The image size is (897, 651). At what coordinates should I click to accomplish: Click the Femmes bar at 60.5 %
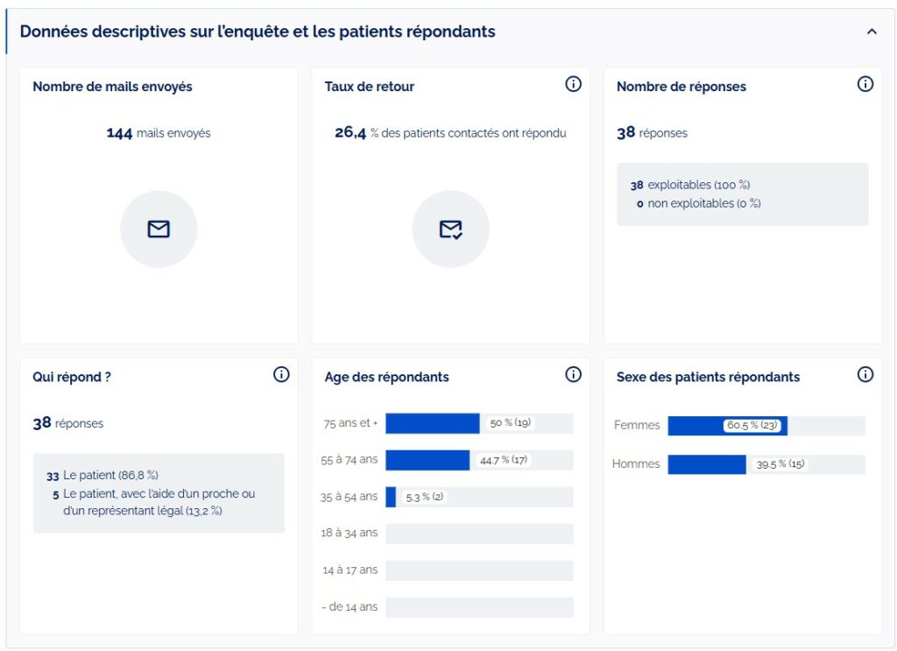click(727, 426)
